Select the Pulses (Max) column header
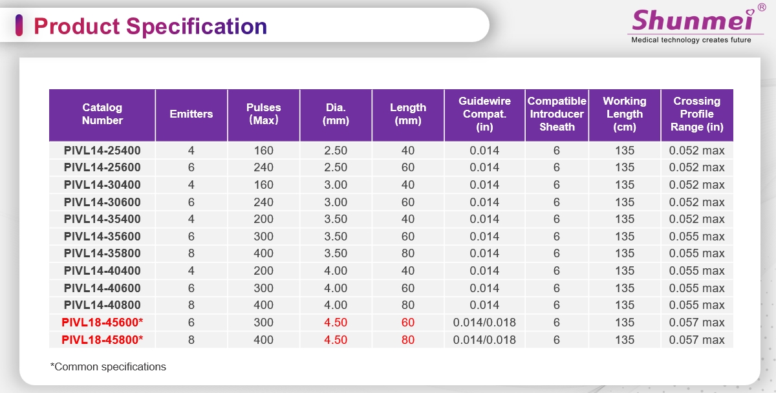The width and height of the screenshot is (776, 393). tap(263, 114)
